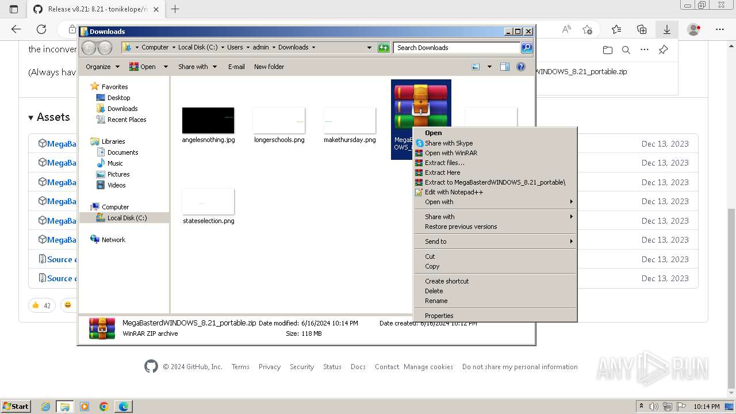This screenshot has height=414, width=736.
Task: Click Explorer back navigation button
Action: pyautogui.click(x=89, y=48)
